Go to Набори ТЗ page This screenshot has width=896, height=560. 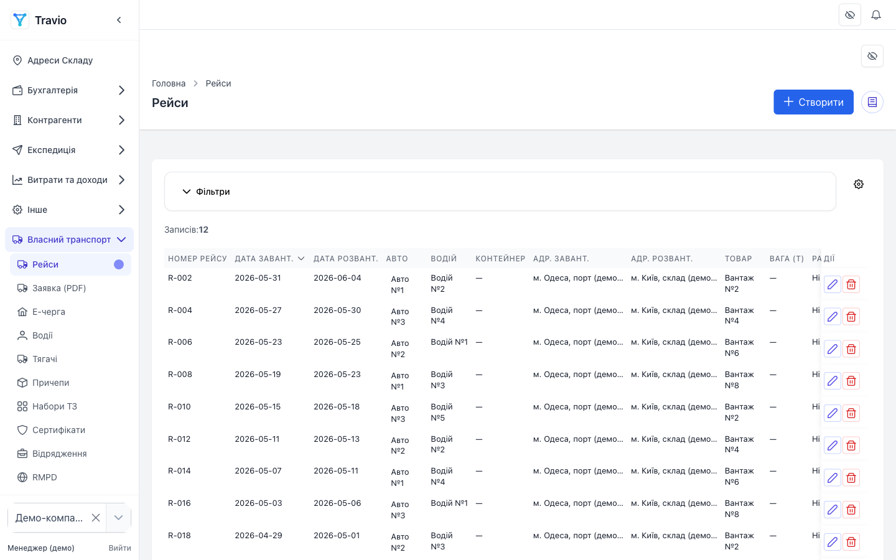coord(70,406)
